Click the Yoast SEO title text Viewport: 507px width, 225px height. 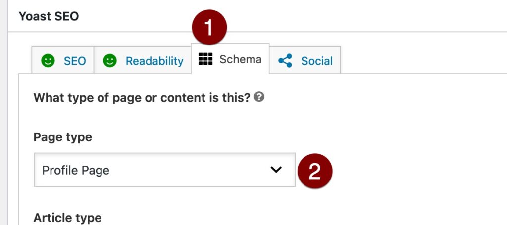pos(49,16)
